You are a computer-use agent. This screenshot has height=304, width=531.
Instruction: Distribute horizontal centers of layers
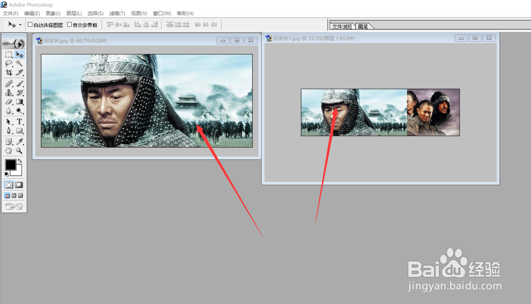(x=206, y=25)
